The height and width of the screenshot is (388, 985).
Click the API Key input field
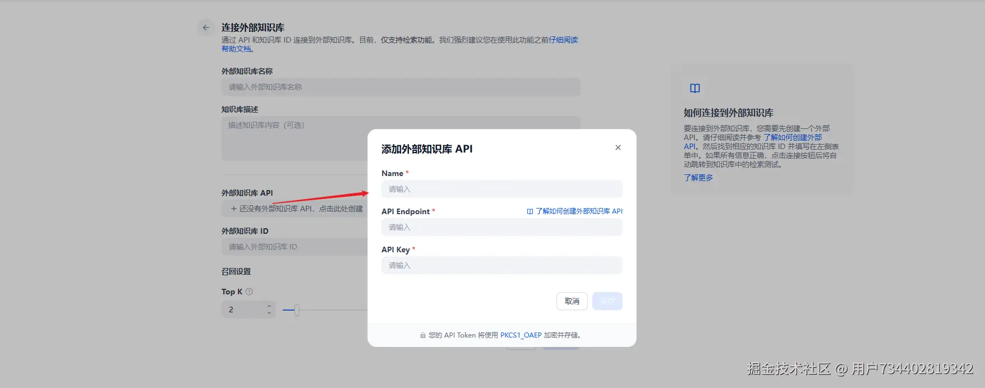pos(501,265)
